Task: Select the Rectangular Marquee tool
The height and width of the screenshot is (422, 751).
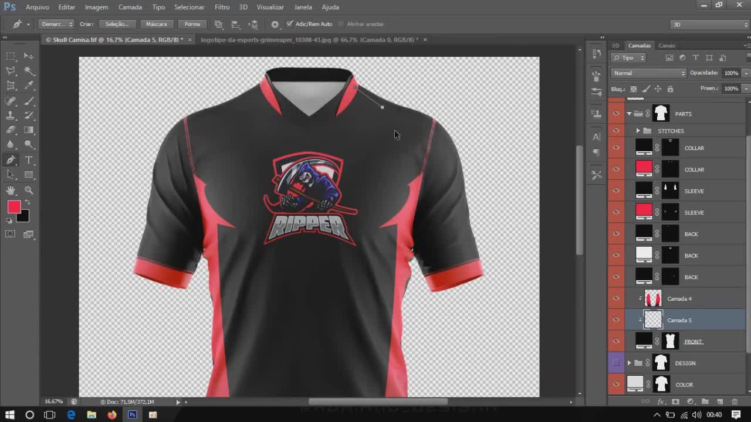Action: pos(11,56)
